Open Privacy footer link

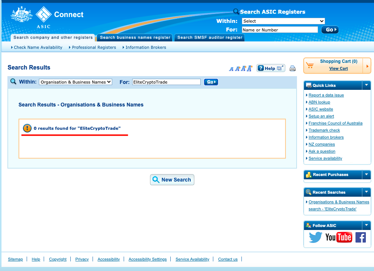(82, 259)
